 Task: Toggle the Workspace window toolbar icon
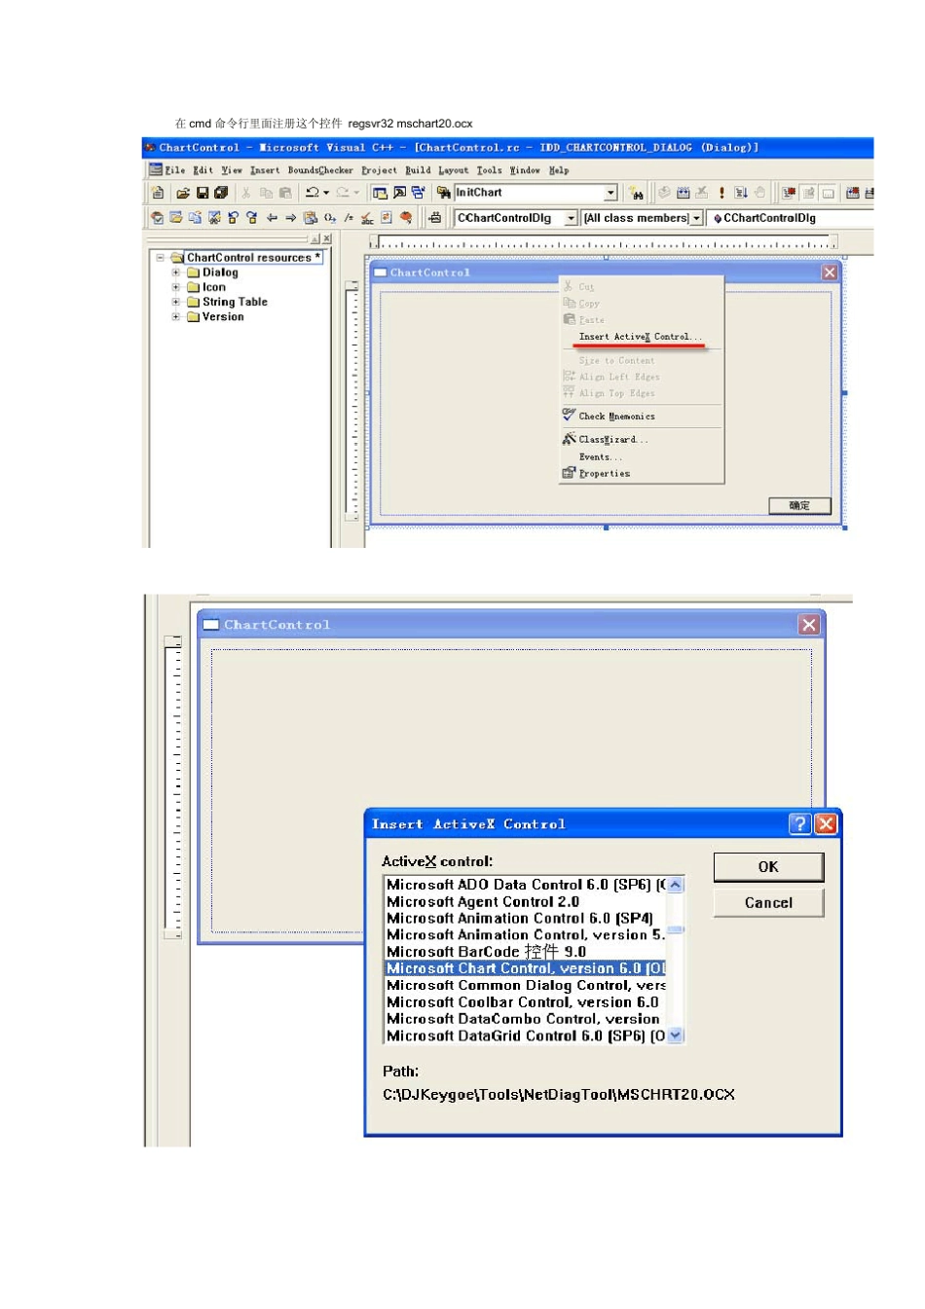[380, 193]
